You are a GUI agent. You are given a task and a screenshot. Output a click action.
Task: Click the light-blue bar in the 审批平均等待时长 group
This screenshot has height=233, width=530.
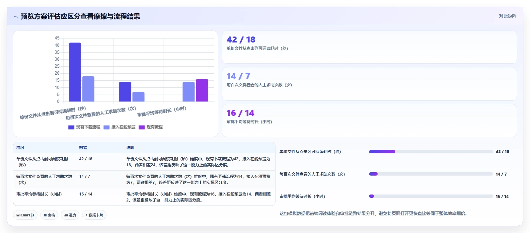[x=189, y=92]
